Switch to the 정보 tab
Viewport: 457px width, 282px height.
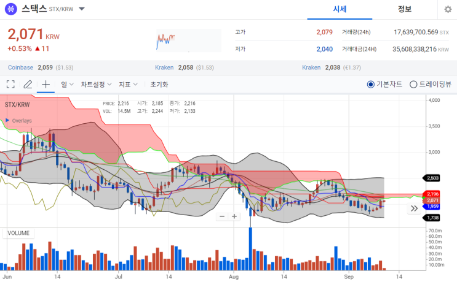pyautogui.click(x=405, y=10)
